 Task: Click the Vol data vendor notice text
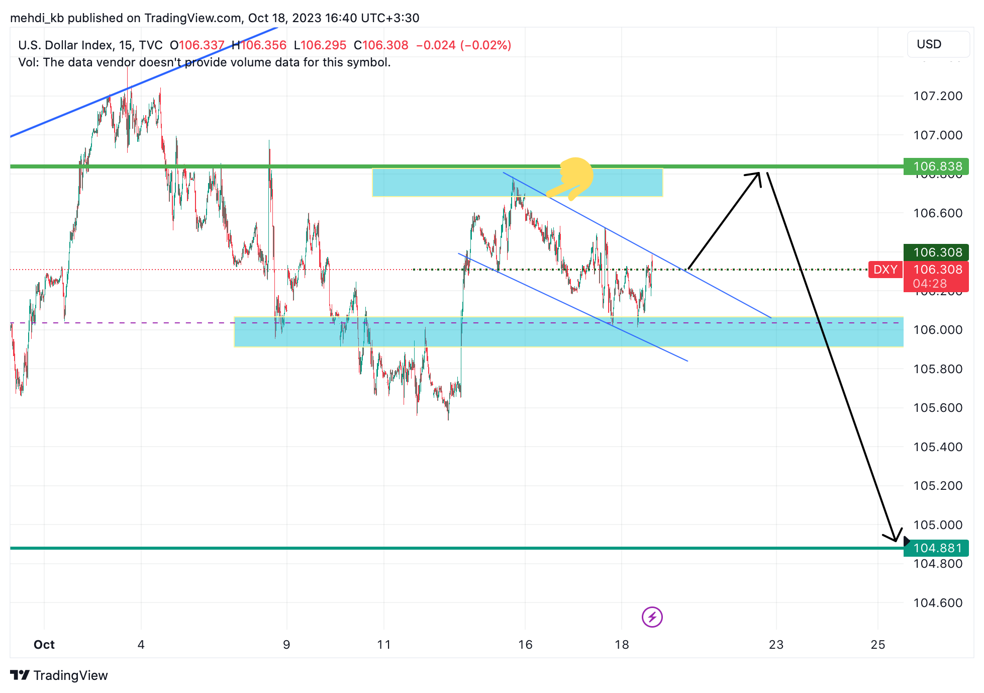click(x=204, y=62)
